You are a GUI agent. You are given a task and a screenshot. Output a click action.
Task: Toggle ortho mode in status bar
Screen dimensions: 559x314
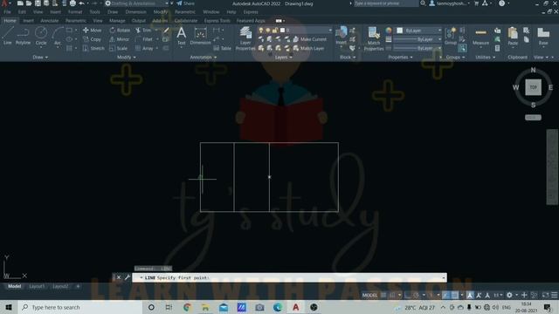(x=408, y=295)
